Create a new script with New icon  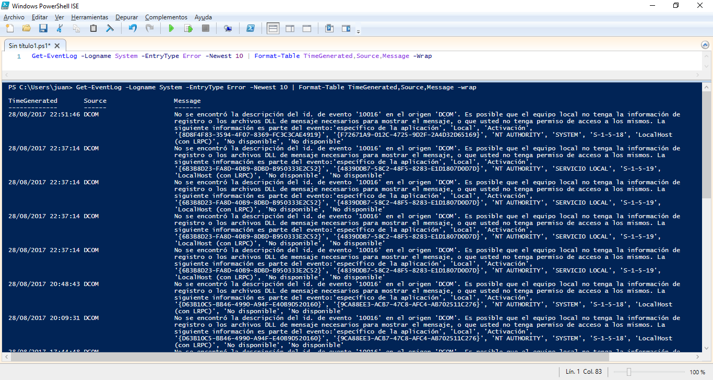pyautogui.click(x=10, y=28)
